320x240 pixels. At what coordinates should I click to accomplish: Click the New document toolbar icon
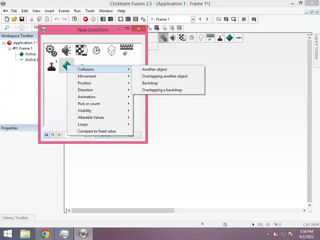[7, 19]
